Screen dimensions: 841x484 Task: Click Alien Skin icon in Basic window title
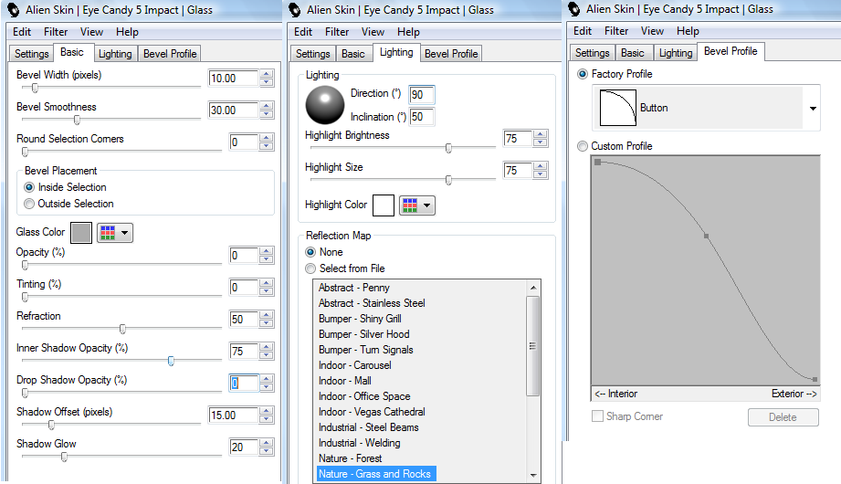[14, 10]
